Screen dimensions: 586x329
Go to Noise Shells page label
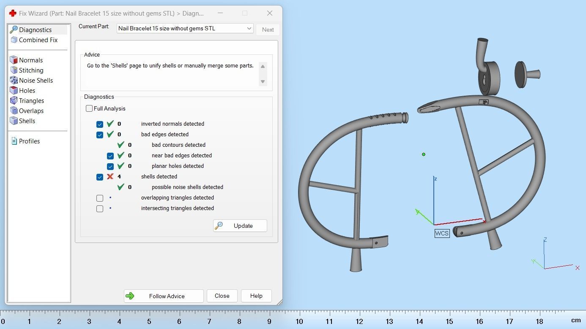coord(36,80)
